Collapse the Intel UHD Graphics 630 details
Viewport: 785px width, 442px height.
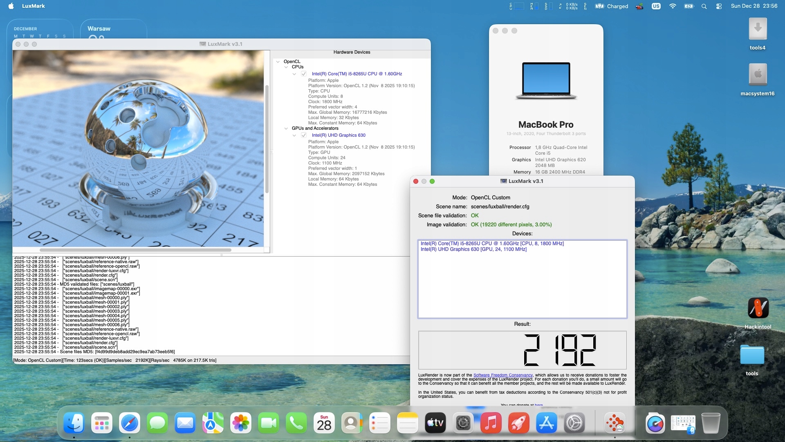pyautogui.click(x=294, y=135)
